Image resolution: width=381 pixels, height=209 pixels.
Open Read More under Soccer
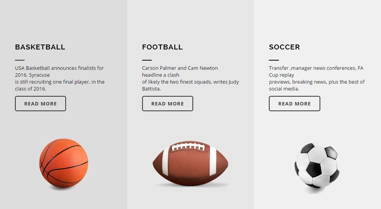[295, 104]
